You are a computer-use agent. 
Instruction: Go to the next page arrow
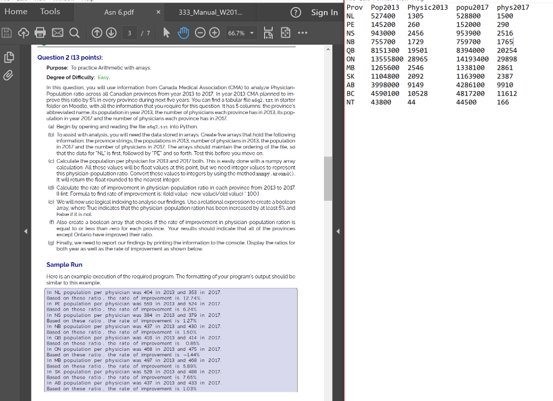pyautogui.click(x=111, y=33)
